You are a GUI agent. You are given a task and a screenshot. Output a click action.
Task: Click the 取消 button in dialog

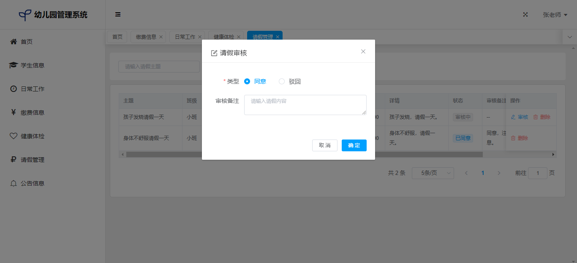click(x=325, y=145)
